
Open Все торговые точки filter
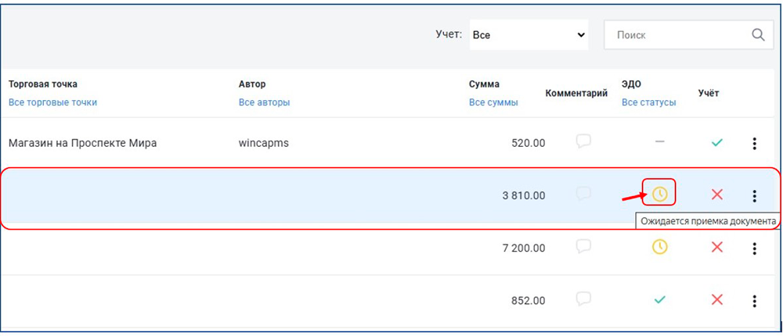coord(52,102)
